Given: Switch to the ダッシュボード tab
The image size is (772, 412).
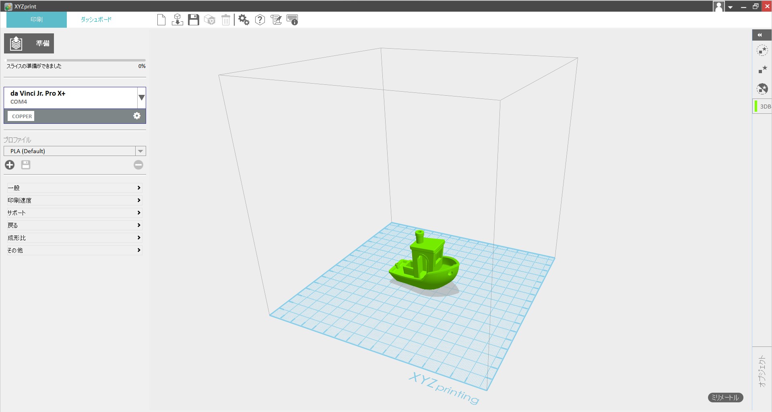Looking at the screenshot, I should tap(96, 19).
